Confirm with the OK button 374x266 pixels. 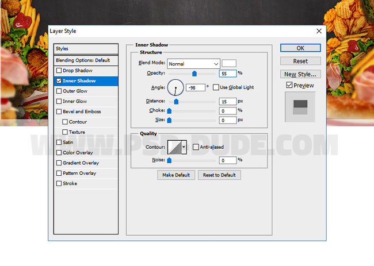[300, 48]
